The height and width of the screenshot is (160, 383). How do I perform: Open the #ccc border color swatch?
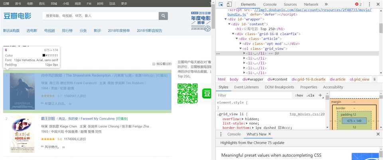tap(280, 128)
